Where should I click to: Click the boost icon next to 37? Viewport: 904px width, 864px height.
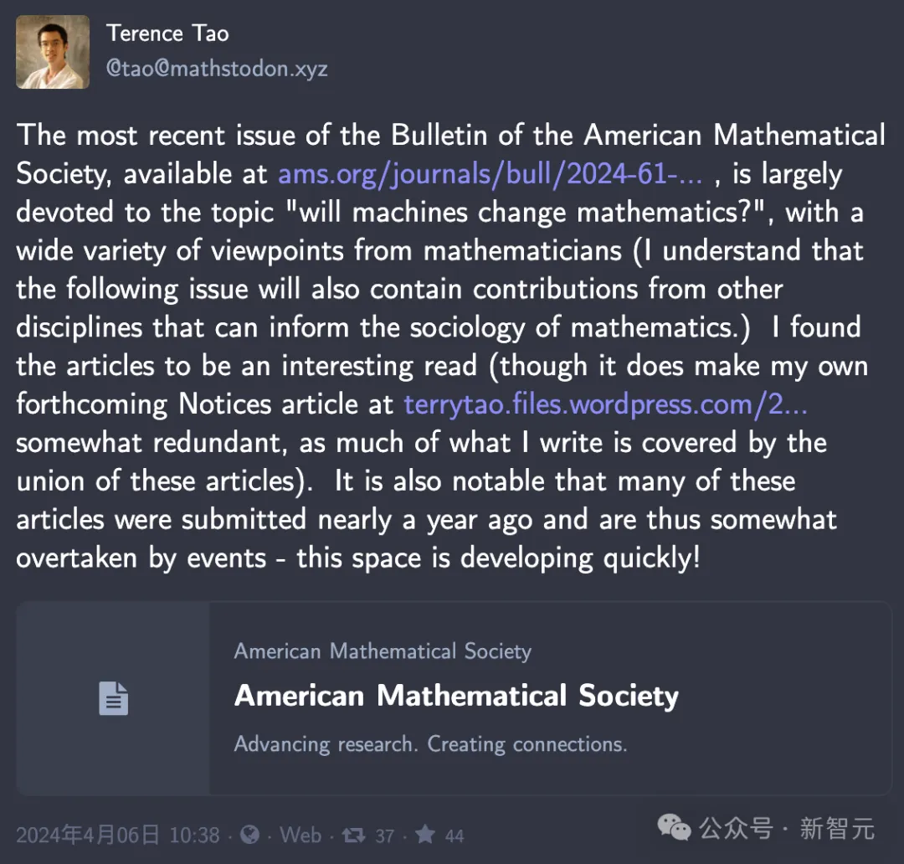[353, 835]
